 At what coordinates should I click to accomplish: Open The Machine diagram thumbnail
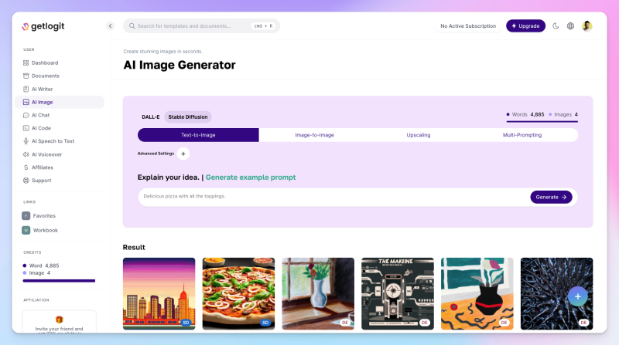pos(398,294)
